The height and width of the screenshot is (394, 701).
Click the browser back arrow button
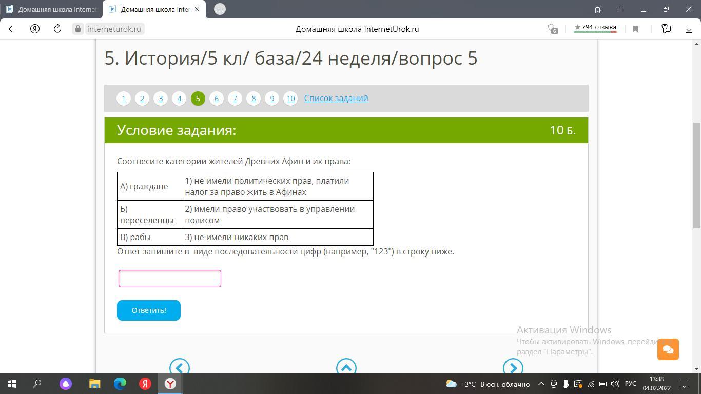point(12,29)
